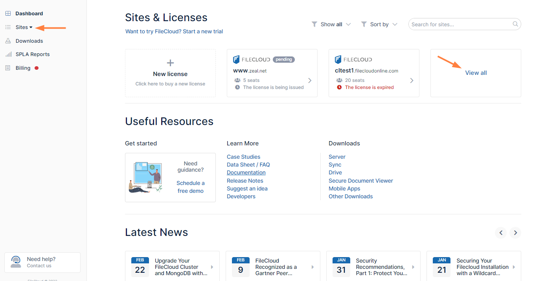Click the search magnifier icon

click(515, 24)
